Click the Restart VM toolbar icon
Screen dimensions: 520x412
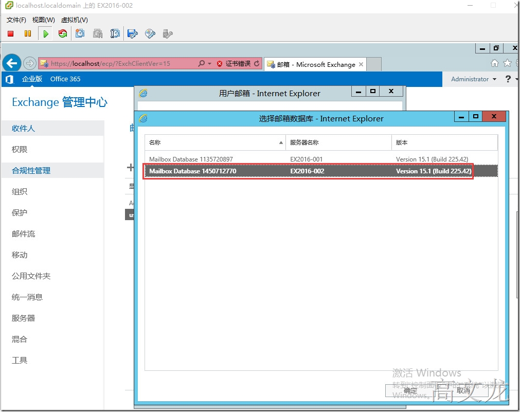(x=62, y=33)
